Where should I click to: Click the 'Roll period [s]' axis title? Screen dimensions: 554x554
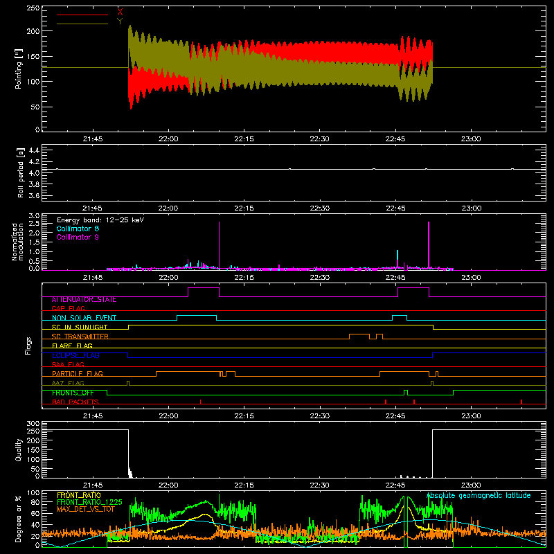coord(21,172)
